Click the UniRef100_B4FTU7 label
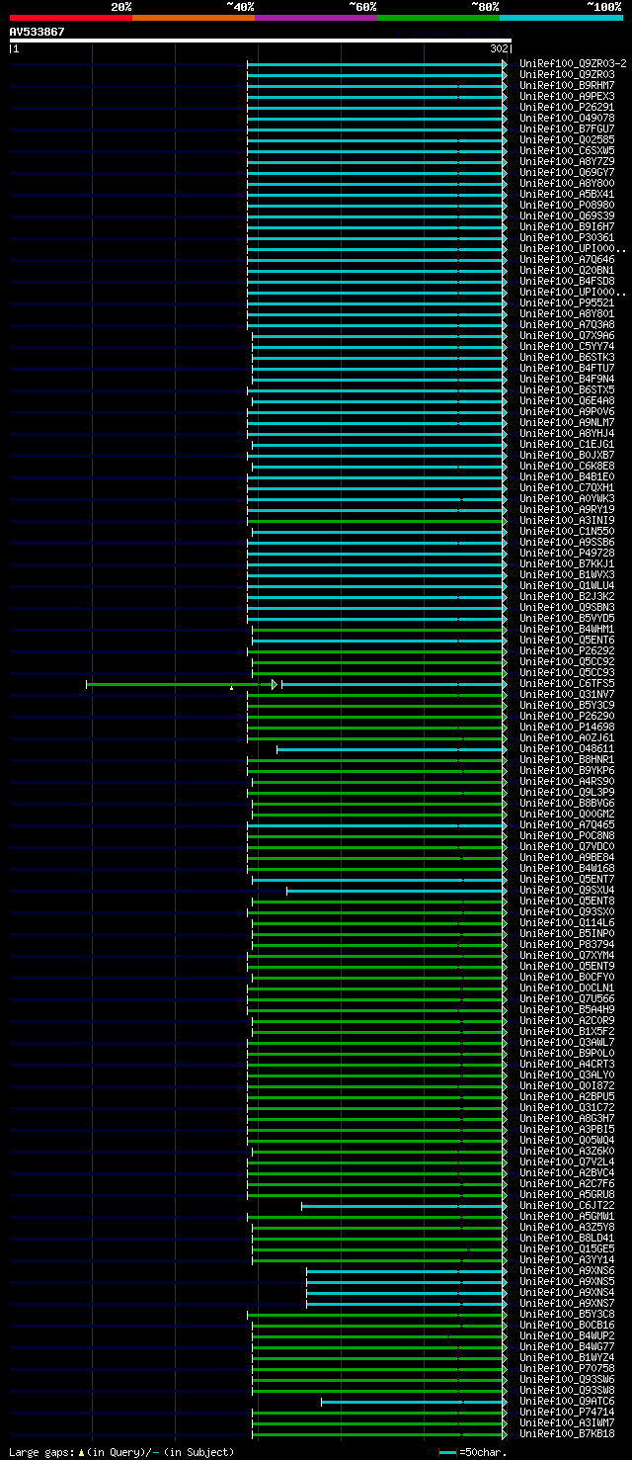632x1460 pixels. (x=567, y=368)
